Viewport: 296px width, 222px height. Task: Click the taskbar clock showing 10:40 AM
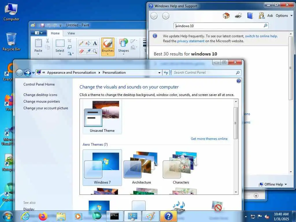pyautogui.click(x=281, y=217)
